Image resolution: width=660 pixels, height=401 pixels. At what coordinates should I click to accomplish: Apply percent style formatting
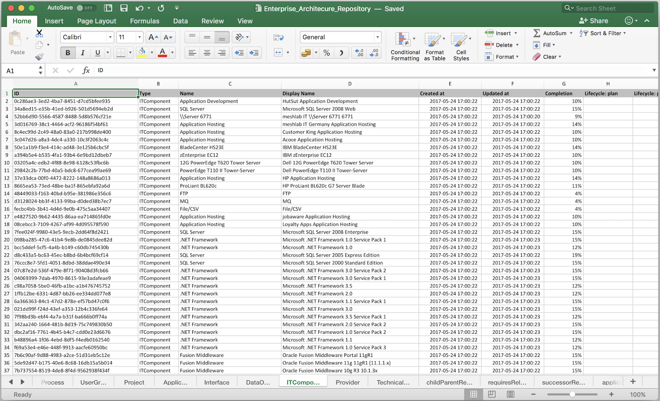(326, 52)
